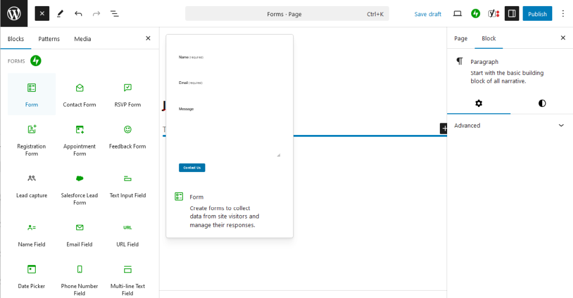Select the pencil Tools icon

point(60,13)
